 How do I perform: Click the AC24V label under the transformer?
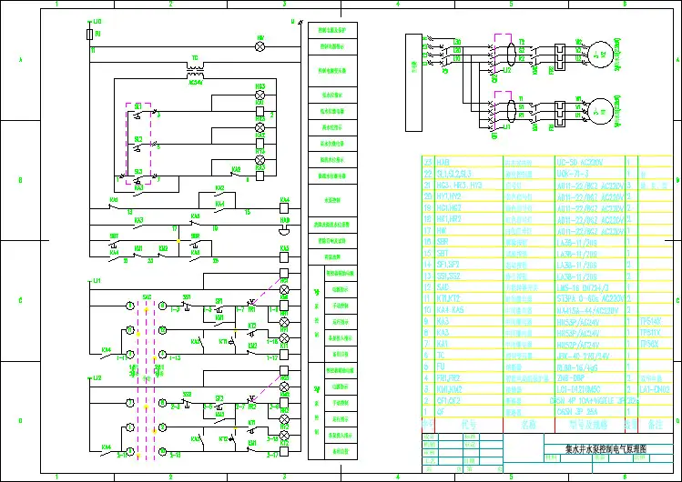(x=195, y=83)
